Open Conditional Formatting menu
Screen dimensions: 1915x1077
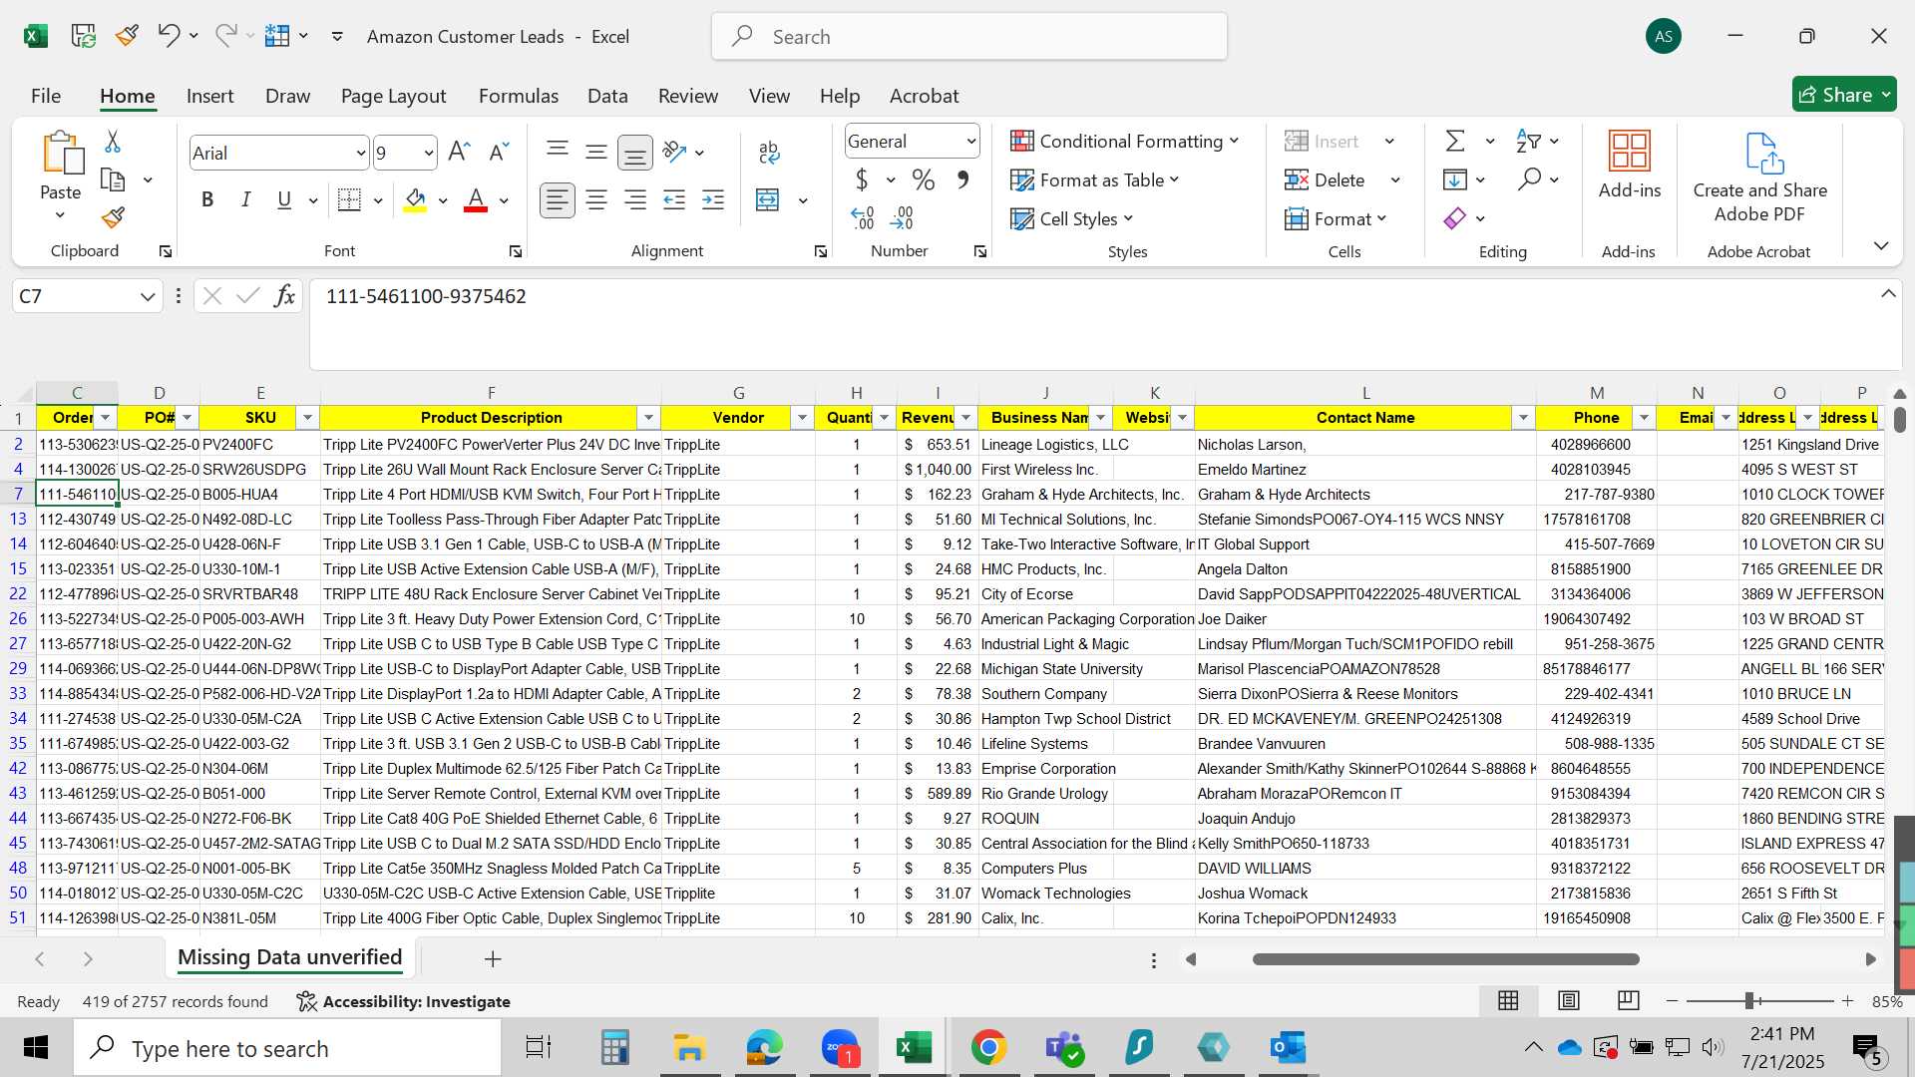click(x=1124, y=141)
